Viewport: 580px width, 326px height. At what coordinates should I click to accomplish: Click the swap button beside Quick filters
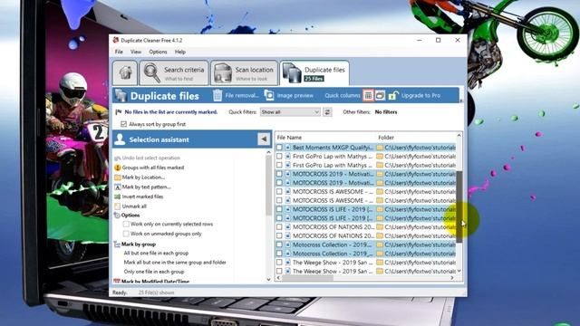[x=327, y=112]
